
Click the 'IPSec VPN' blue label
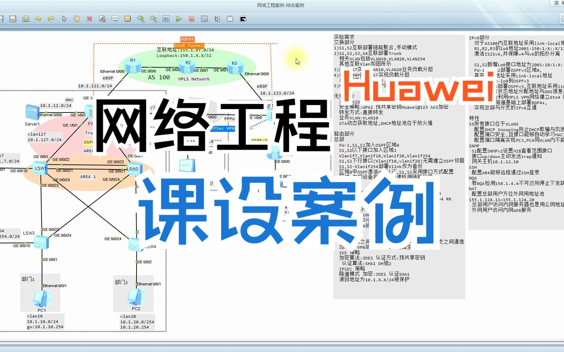click(x=223, y=128)
